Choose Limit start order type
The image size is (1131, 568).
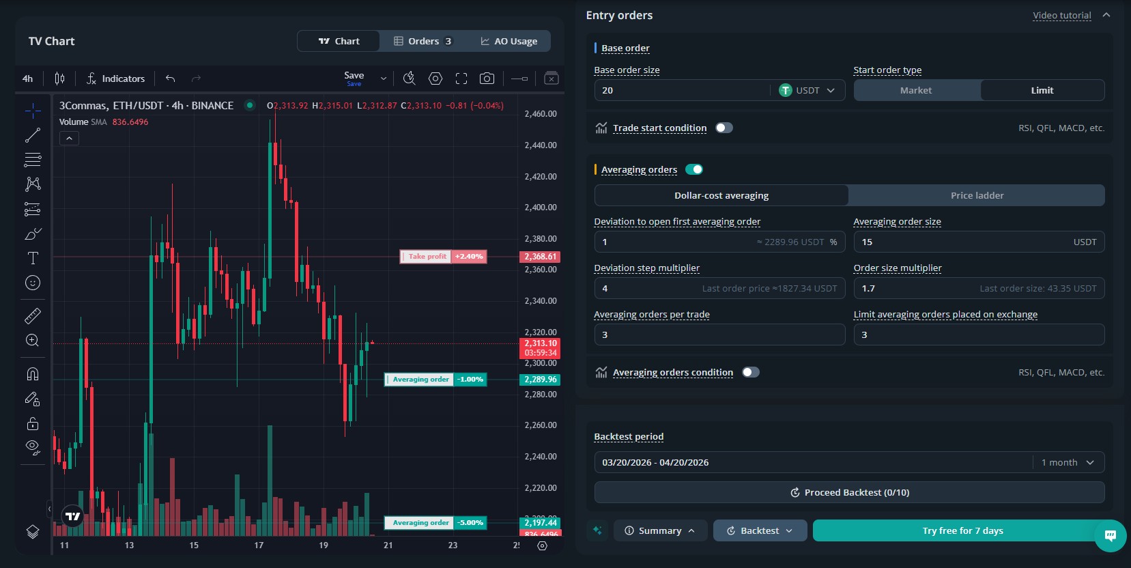coord(1042,90)
